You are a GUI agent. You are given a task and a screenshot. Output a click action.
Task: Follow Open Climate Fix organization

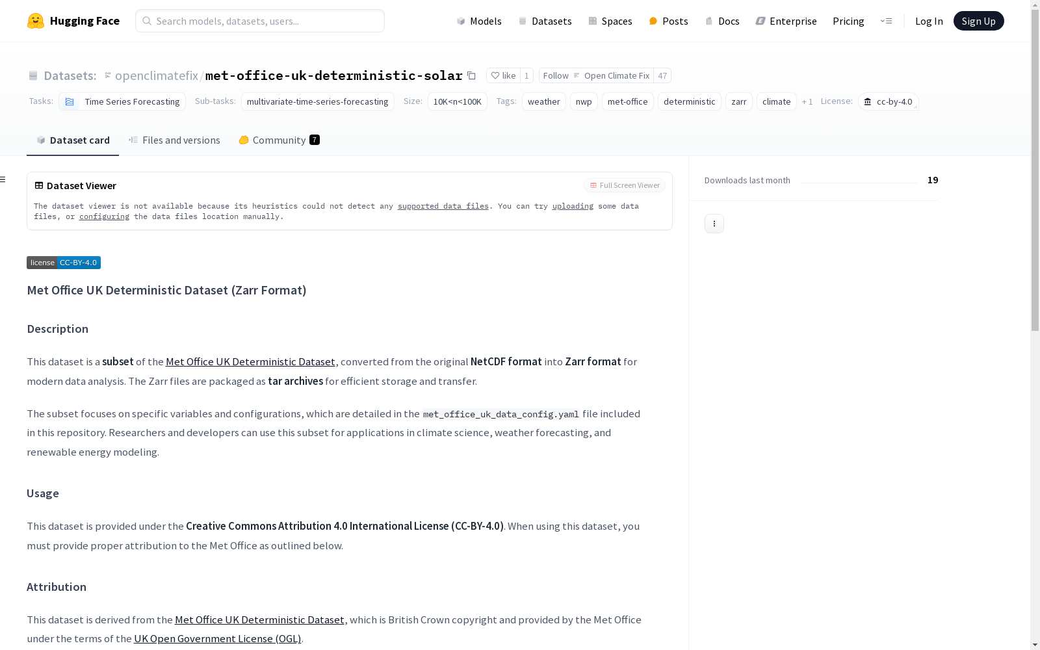596,75
